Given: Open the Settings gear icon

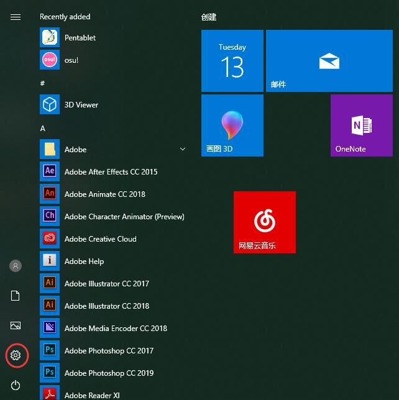Looking at the screenshot, I should pos(16,355).
